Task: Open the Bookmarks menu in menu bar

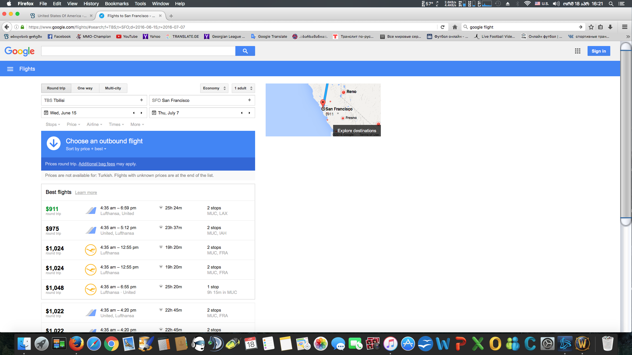Action: click(117, 4)
